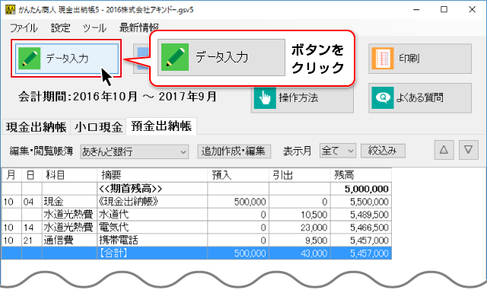Image resolution: width=487 pixels, height=290 pixels.
Task: Click the down triangle arrow button
Action: (x=469, y=150)
